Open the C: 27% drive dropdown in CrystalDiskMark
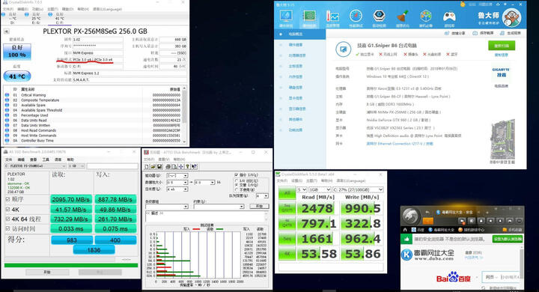The width and height of the screenshot is (539, 292). [x=358, y=190]
